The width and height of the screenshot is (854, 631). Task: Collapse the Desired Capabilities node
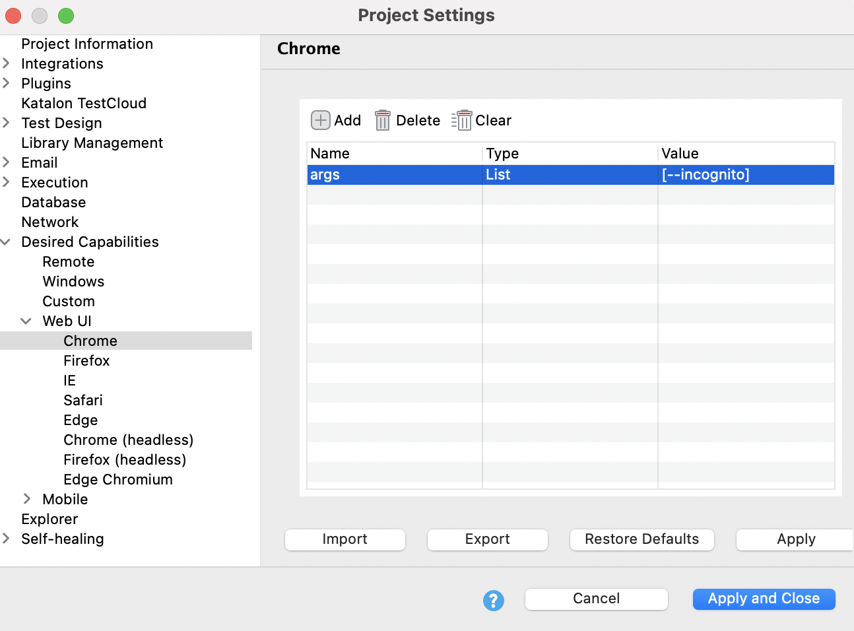click(7, 242)
